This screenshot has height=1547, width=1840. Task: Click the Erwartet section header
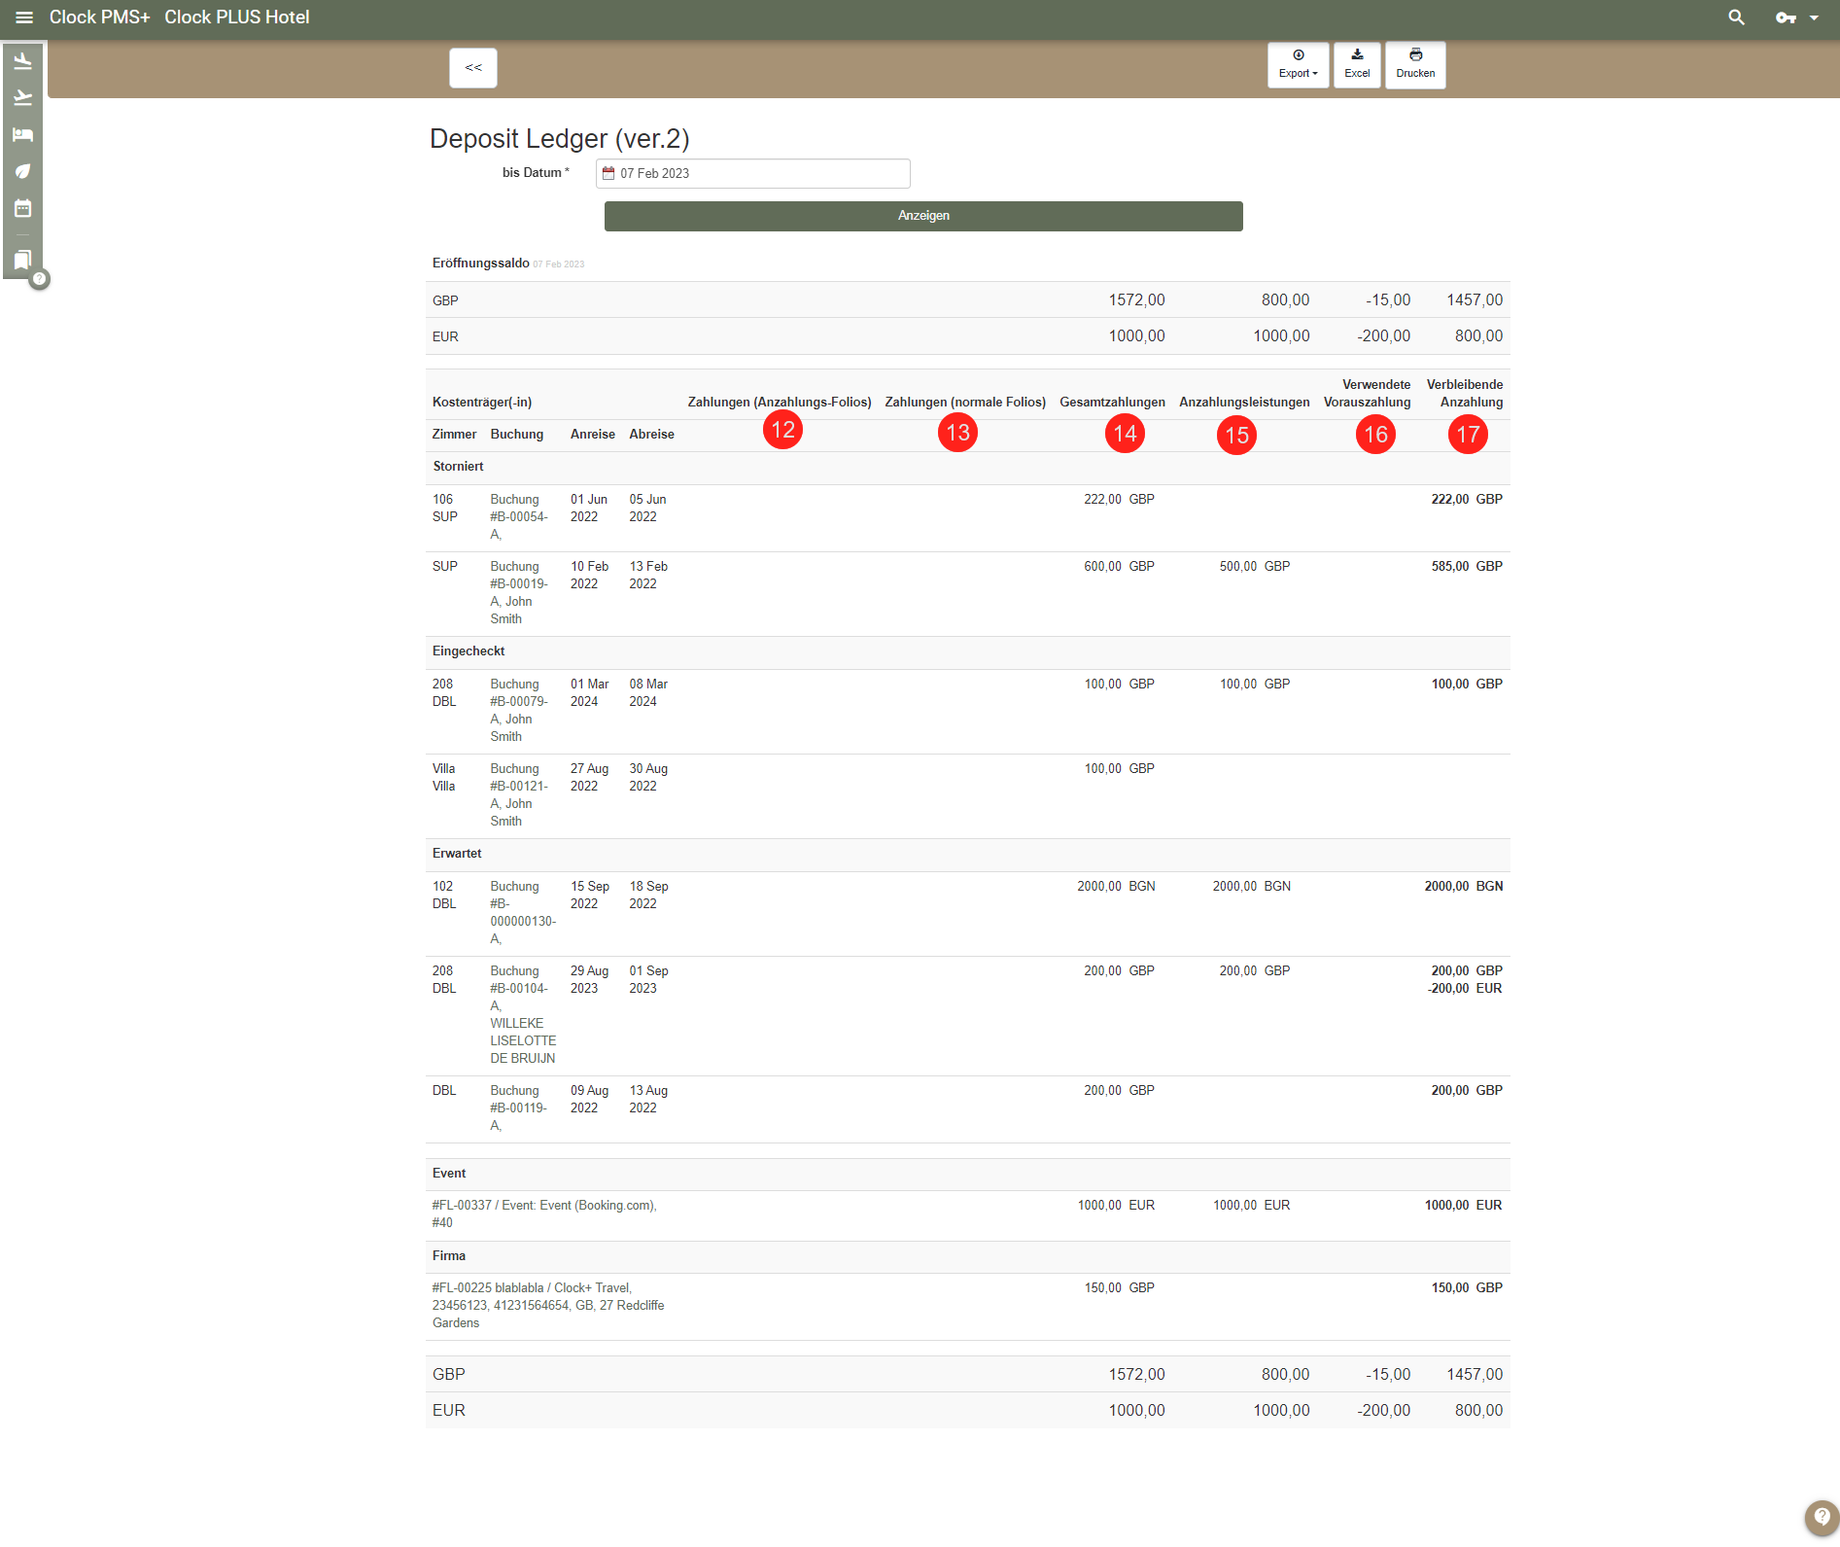(457, 854)
